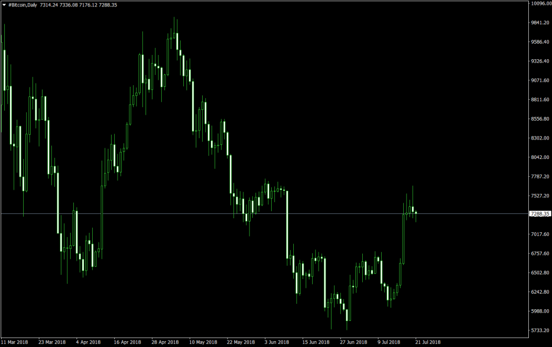Click the 16 Apr 2018 date label
This screenshot has height=347, width=552.
tap(127, 342)
